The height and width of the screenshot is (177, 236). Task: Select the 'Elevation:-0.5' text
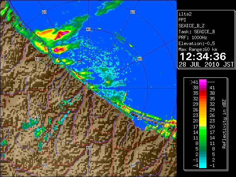tap(197, 44)
